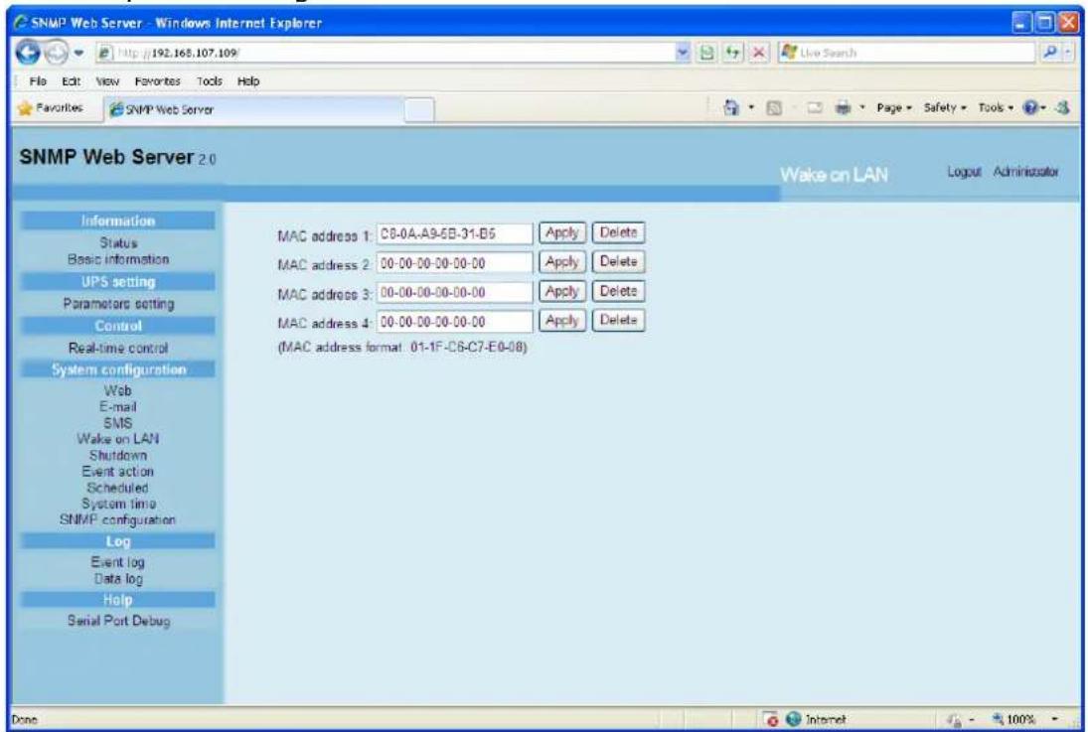Open the Scheduled sidebar link
Image resolution: width=1088 pixels, height=732 pixels.
[118, 488]
